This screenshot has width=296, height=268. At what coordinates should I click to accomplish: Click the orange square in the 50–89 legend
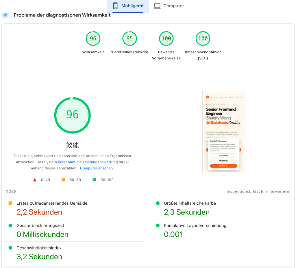pyautogui.click(x=63, y=179)
